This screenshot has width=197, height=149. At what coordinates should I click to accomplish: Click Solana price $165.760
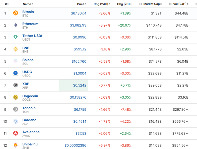[x=79, y=61]
